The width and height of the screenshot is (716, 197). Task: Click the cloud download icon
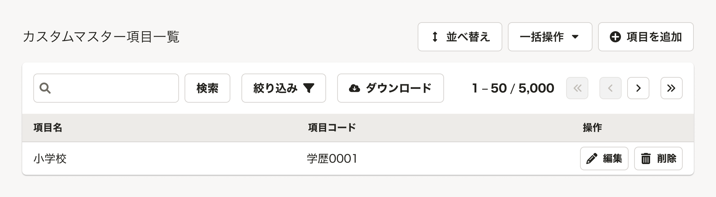354,88
